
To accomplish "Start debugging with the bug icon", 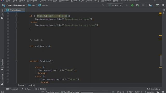I will click(x=132, y=5).
